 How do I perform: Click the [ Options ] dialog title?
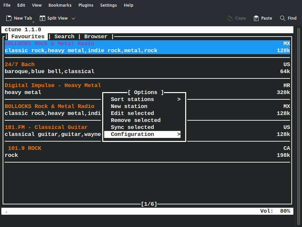tap(146, 92)
